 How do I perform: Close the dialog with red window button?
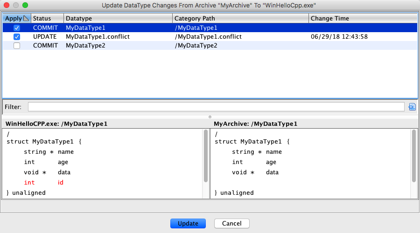click(7, 5)
